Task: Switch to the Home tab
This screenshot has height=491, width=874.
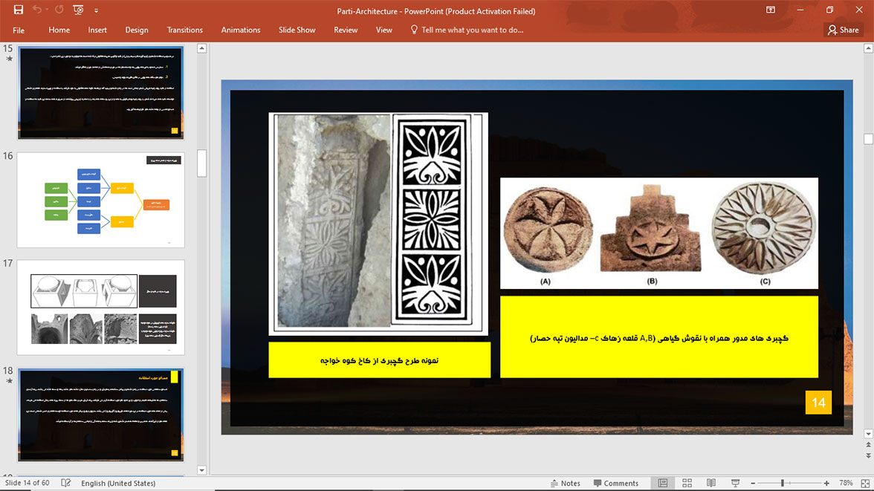Action: [59, 30]
